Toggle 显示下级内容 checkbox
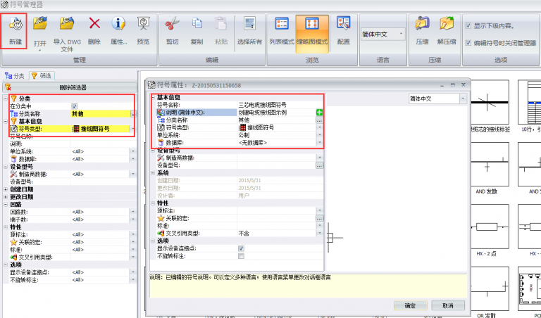541x318 pixels. pyautogui.click(x=468, y=26)
